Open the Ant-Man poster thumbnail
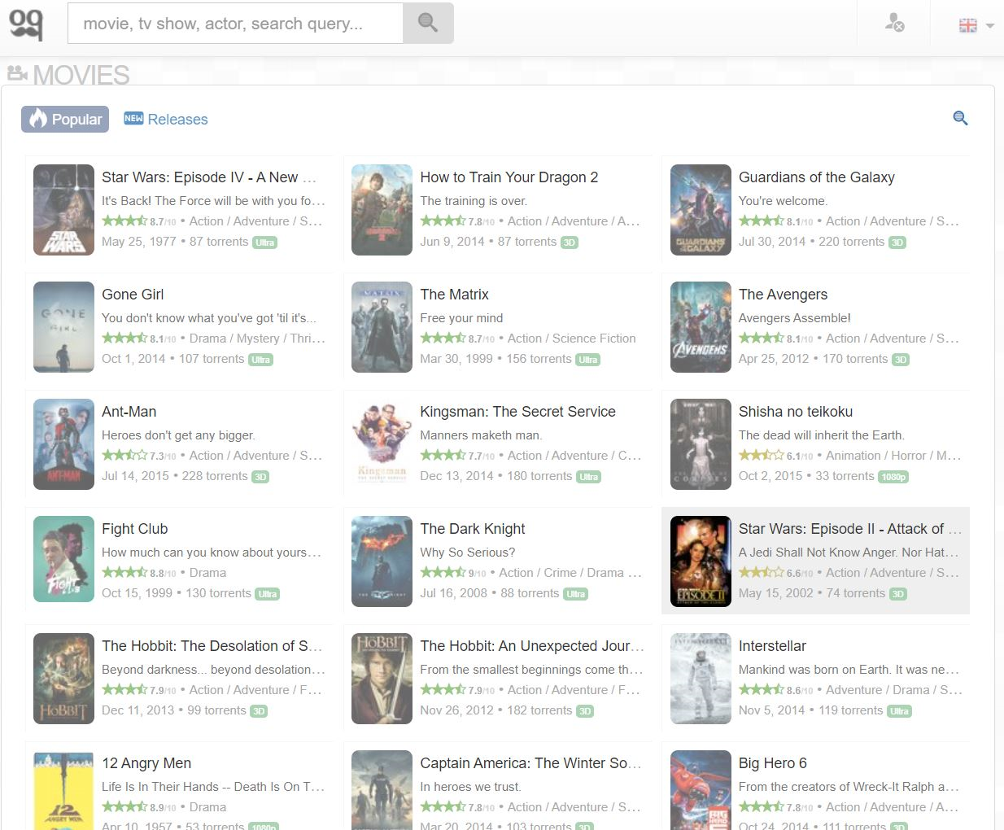 pyautogui.click(x=63, y=444)
